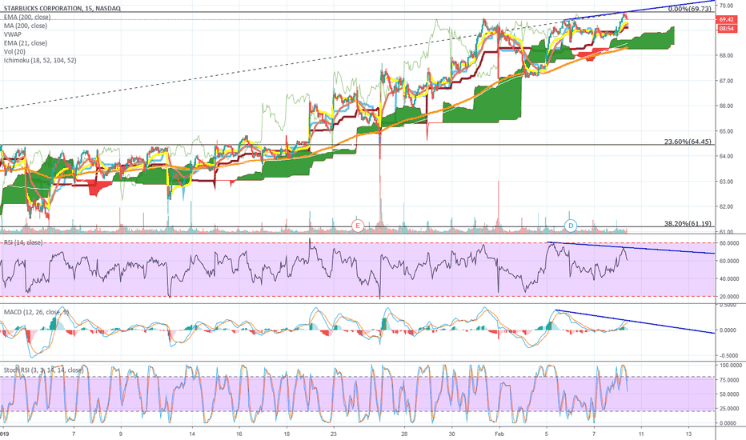The width and height of the screenshot is (746, 440).
Task: Click the 65.00 price axis label
Action: click(726, 131)
